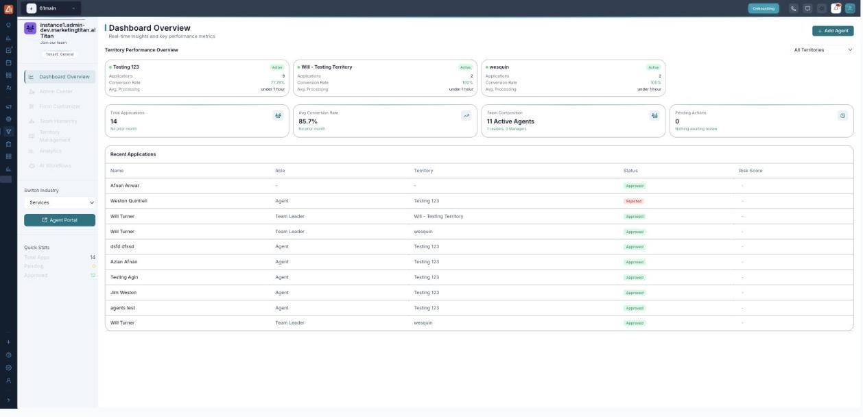Click the Role column header

pos(280,171)
